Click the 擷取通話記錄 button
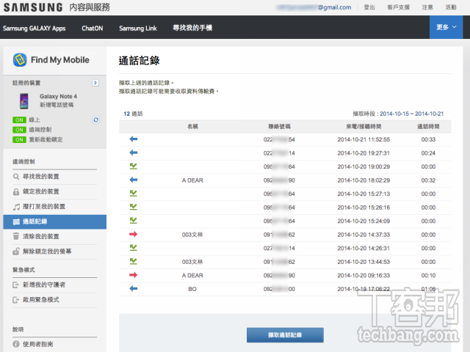470x352 pixels. click(285, 335)
